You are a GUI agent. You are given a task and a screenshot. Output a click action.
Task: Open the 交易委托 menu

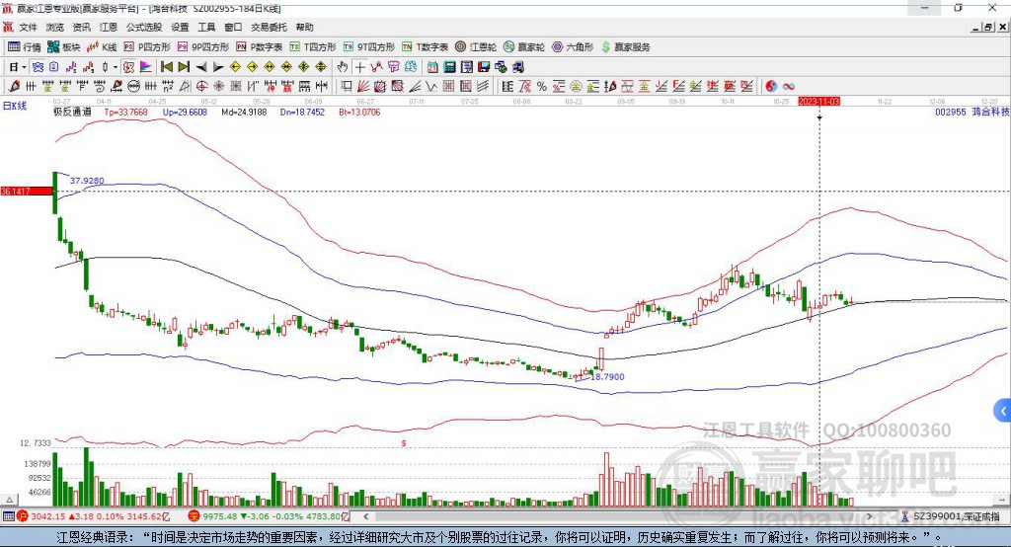click(x=269, y=27)
